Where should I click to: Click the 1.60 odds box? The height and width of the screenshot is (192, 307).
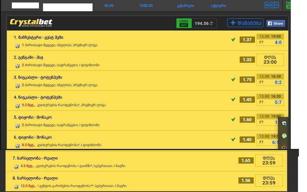[247, 120]
